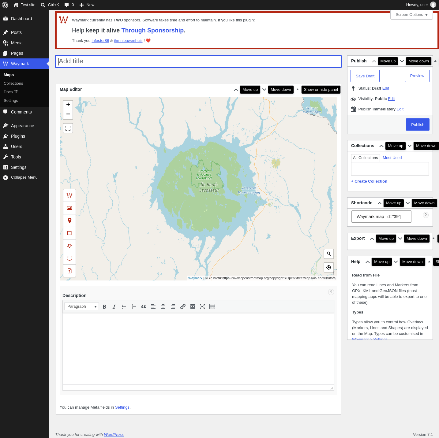Screen dimensions: 439x438
Task: Select the rectangle shape tool on map
Action: pyautogui.click(x=69, y=233)
